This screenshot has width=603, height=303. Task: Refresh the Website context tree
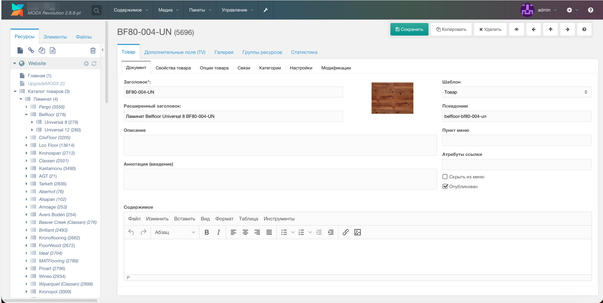point(94,63)
